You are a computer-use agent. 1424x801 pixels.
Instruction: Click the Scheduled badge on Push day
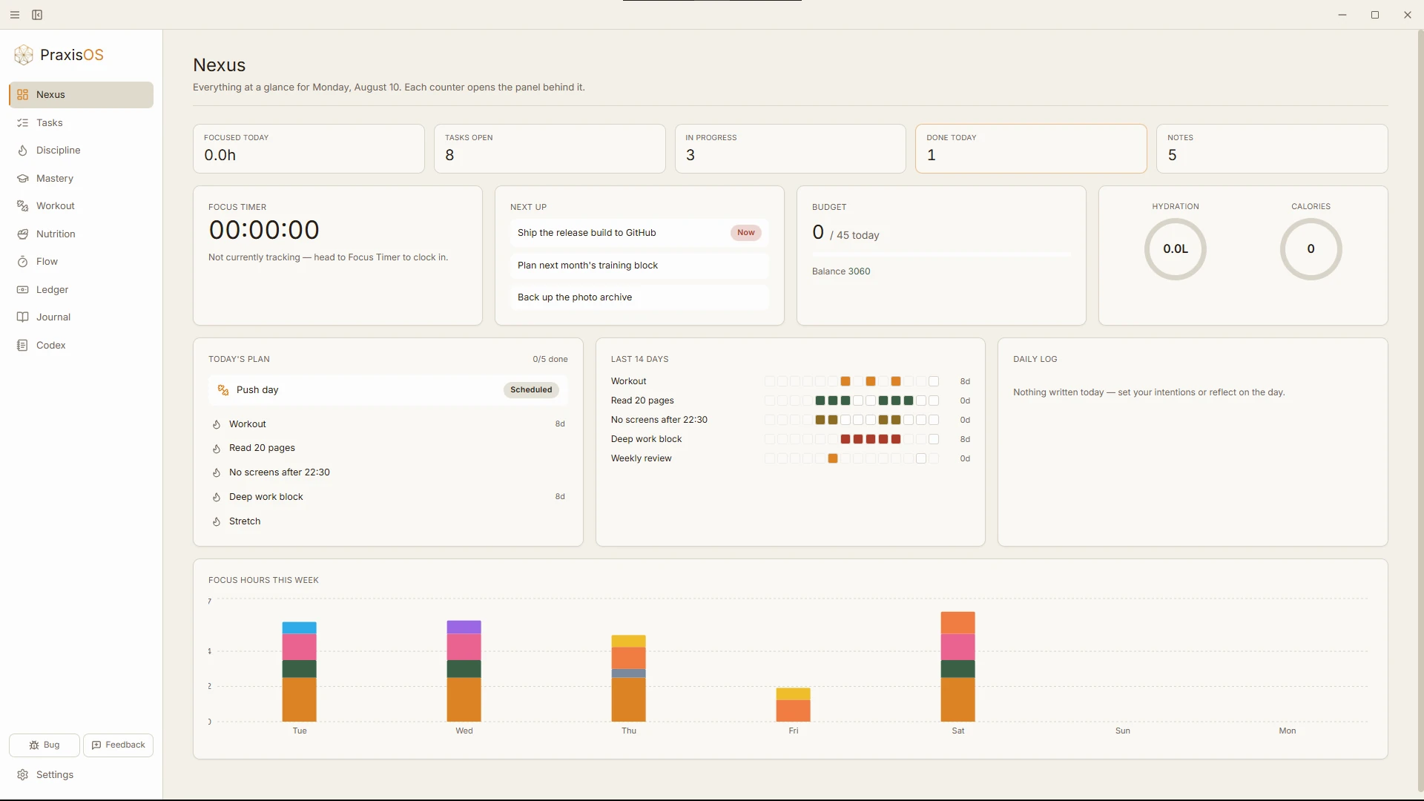[x=531, y=390]
